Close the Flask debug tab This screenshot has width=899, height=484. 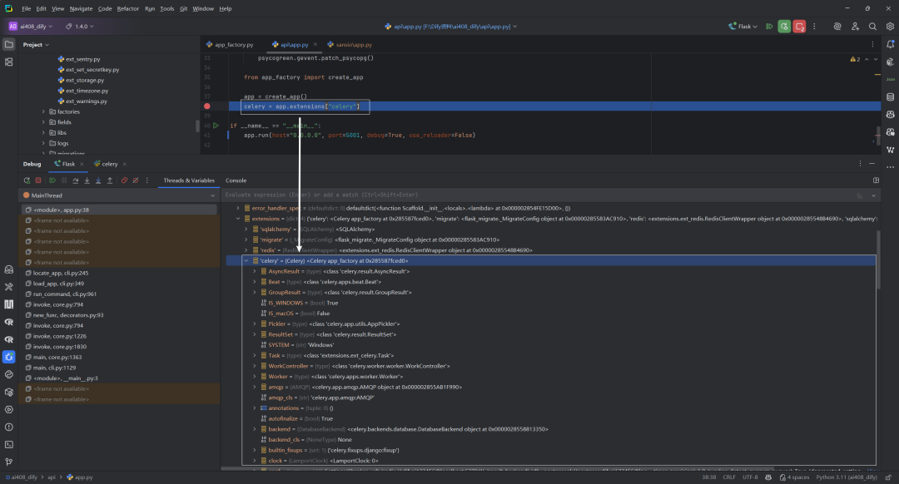[x=82, y=165]
